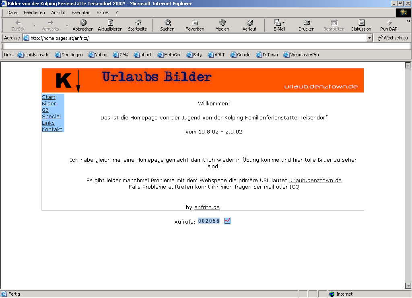Follow the Start navigation link
This screenshot has height=298, width=412.
click(x=49, y=97)
